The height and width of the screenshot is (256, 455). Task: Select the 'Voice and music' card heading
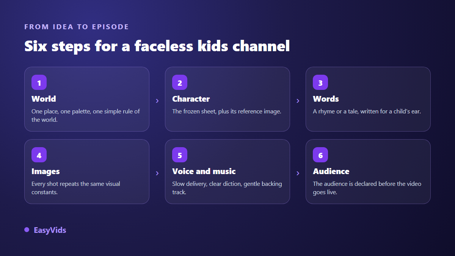(204, 171)
